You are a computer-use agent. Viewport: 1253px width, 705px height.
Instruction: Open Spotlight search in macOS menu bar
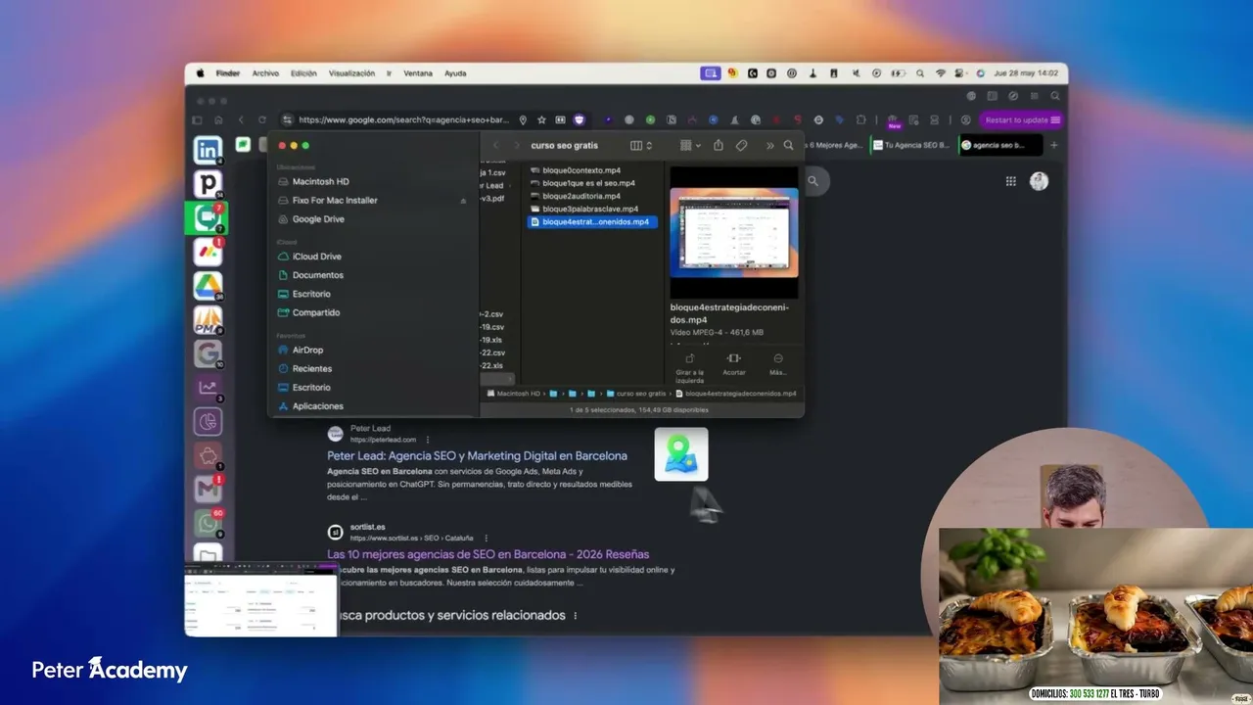[920, 73]
